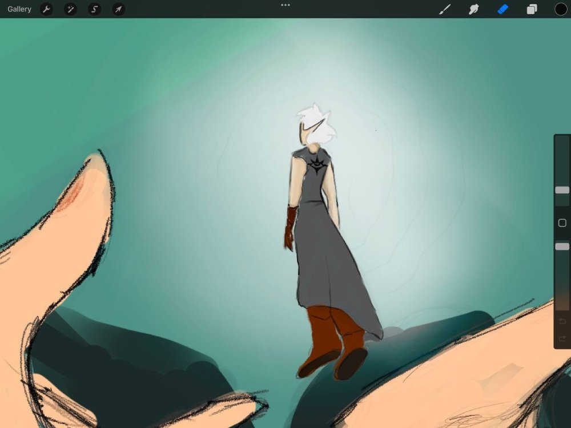Image resolution: width=571 pixels, height=428 pixels.
Task: Open the Actions wrench menu
Action: pyautogui.click(x=47, y=9)
